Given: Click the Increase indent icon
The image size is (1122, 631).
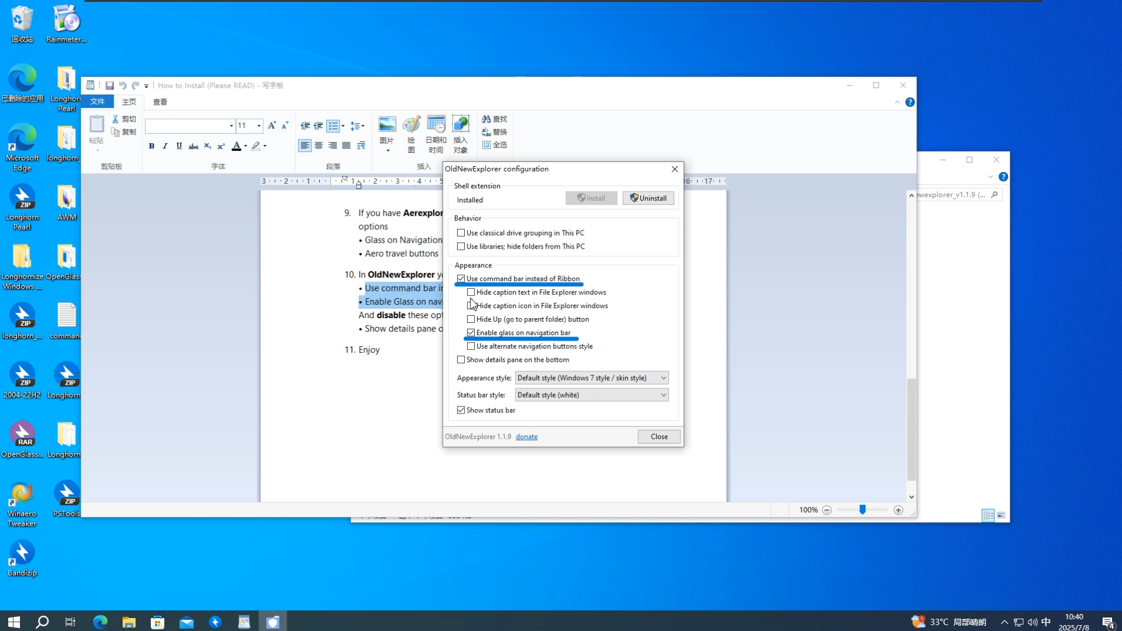Looking at the screenshot, I should [318, 126].
